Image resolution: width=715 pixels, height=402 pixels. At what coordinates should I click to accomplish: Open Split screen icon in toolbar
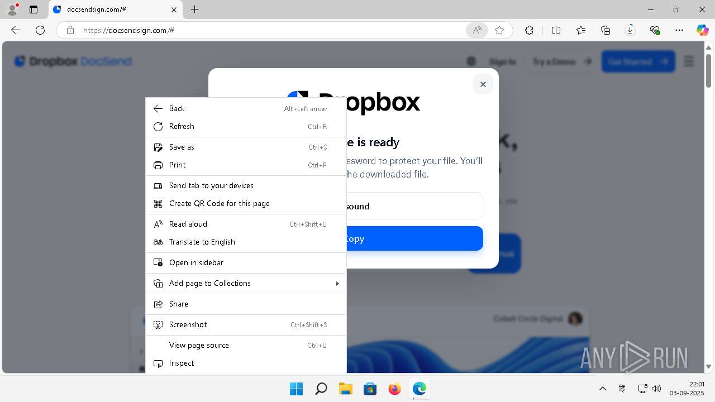click(x=556, y=30)
